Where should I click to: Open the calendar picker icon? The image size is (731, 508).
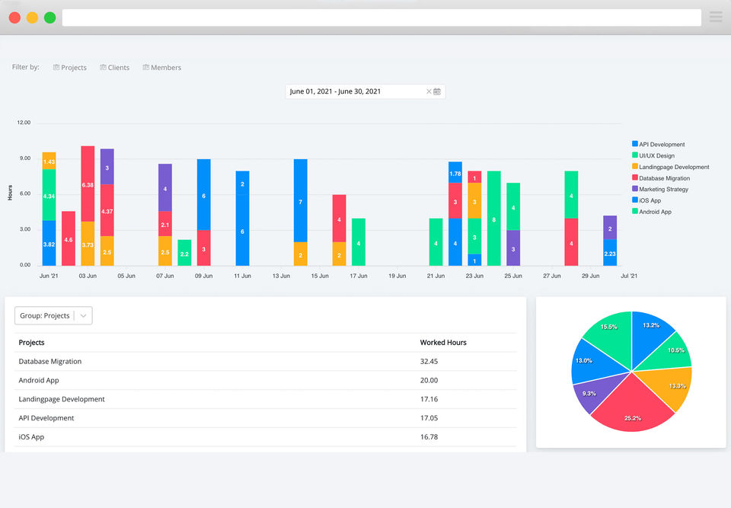click(437, 91)
